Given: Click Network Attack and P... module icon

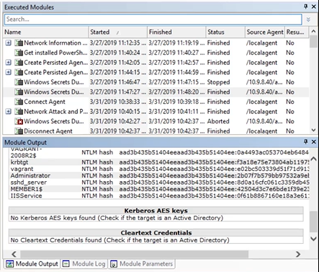Looking at the screenshot, I should tap(19, 112).
